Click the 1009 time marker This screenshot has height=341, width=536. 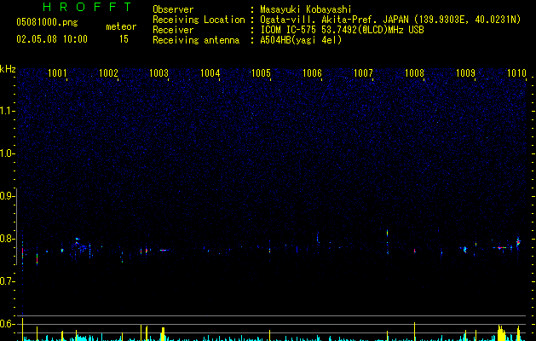(x=465, y=73)
